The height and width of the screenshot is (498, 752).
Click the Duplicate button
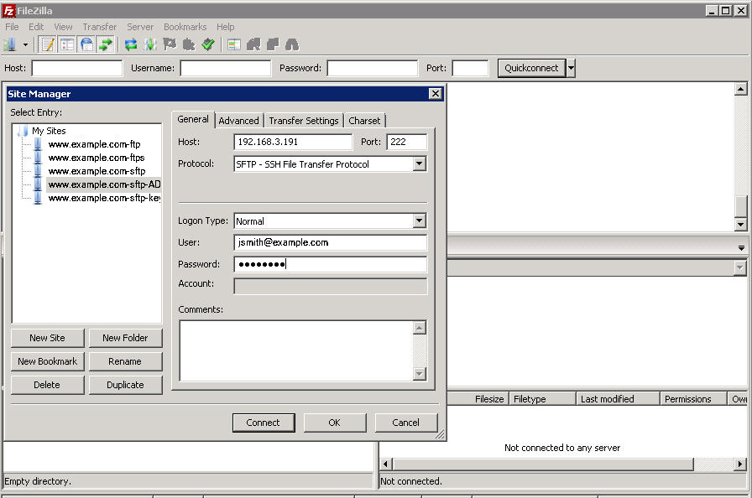(x=125, y=385)
